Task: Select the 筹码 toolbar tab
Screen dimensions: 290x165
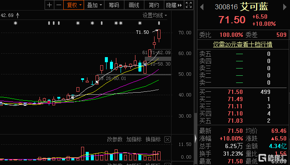Action: pyautogui.click(x=114, y=5)
